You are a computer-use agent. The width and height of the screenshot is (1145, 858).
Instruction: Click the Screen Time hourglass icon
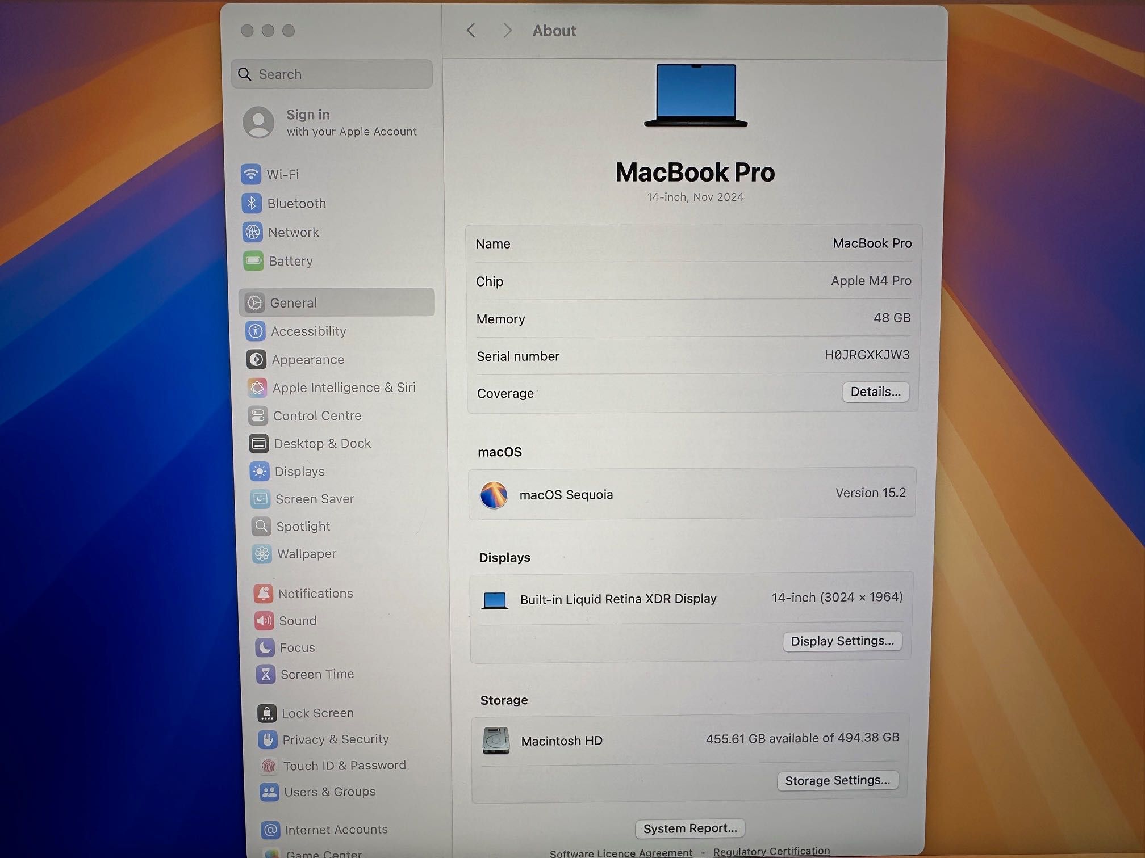coord(266,674)
